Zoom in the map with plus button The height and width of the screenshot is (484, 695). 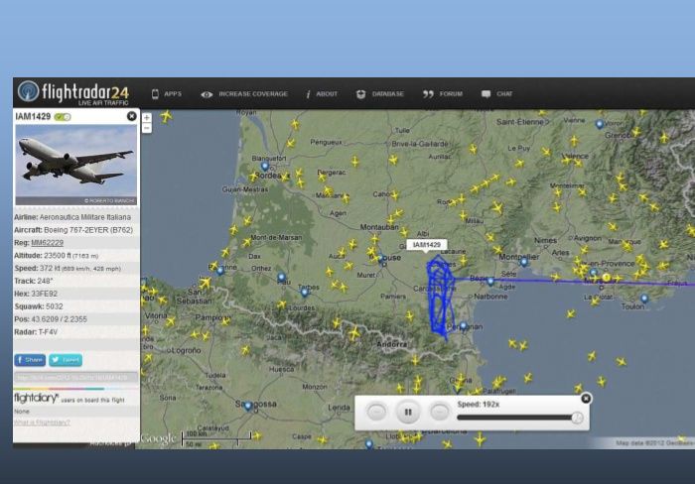click(x=147, y=117)
